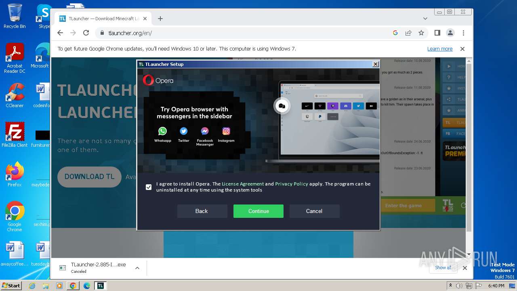
Task: Switch to Chrome in taskbar
Action: click(x=73, y=286)
